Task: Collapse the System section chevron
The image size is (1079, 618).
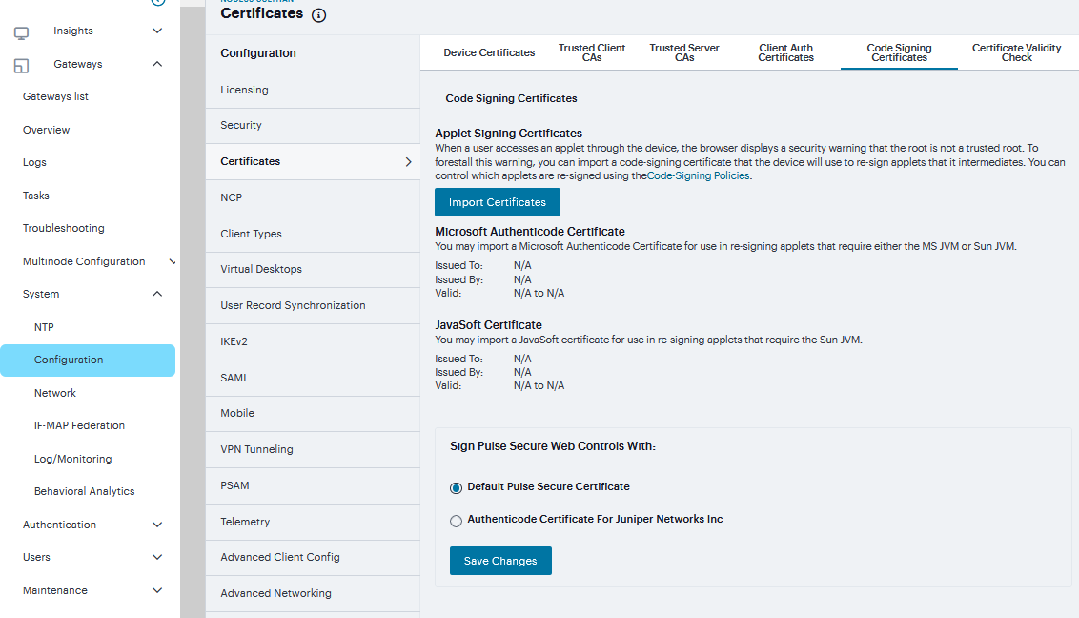Action: [x=157, y=294]
